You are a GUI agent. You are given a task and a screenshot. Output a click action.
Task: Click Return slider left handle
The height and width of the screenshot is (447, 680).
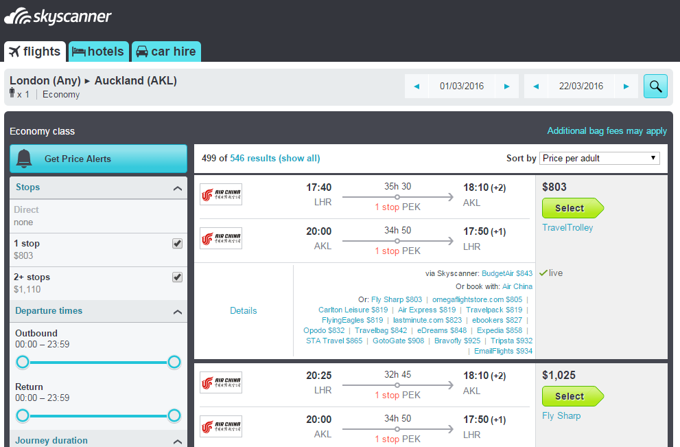click(23, 415)
